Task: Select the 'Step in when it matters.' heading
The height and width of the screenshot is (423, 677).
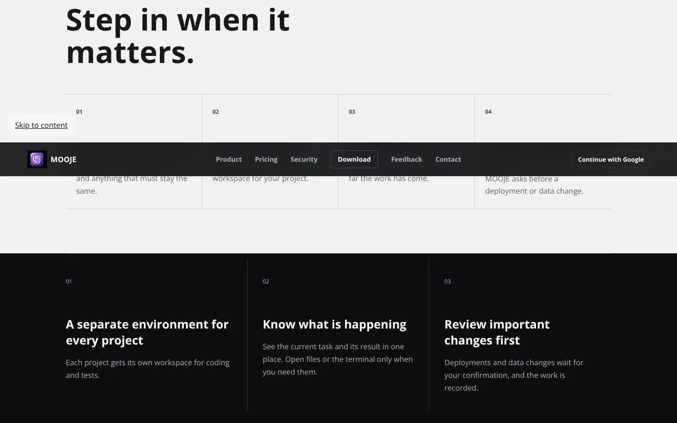Action: (178, 36)
